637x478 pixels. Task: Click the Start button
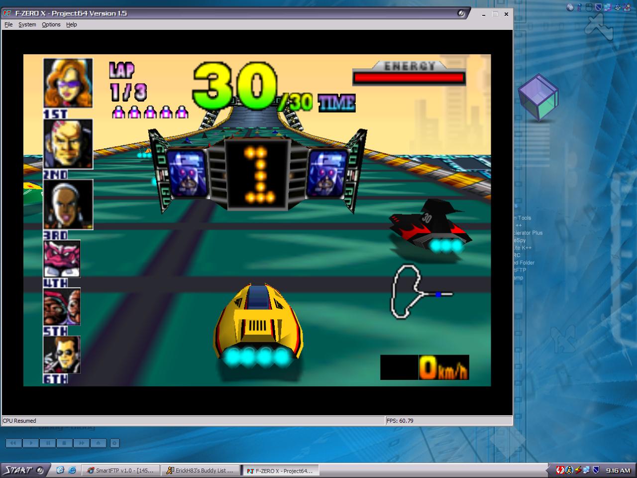point(24,470)
